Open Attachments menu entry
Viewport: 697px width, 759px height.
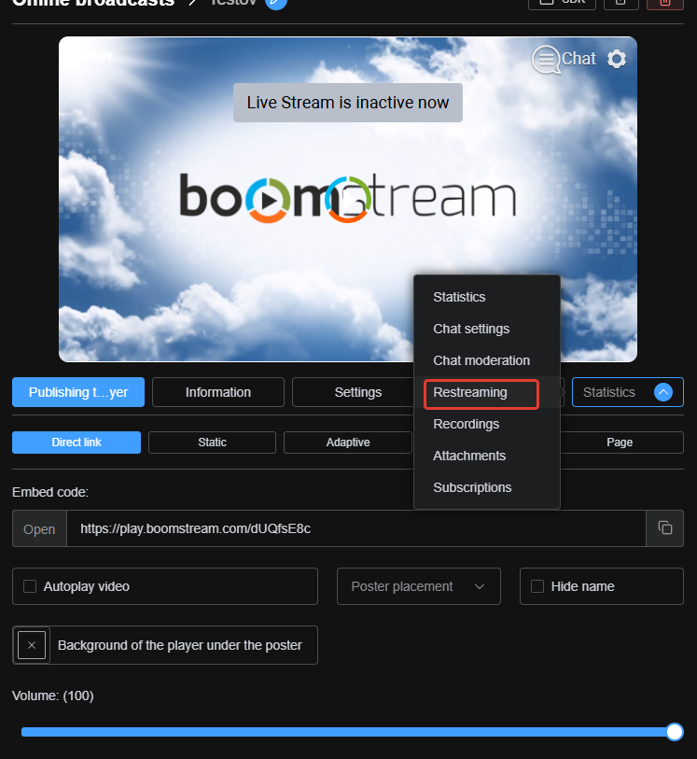pyautogui.click(x=469, y=456)
